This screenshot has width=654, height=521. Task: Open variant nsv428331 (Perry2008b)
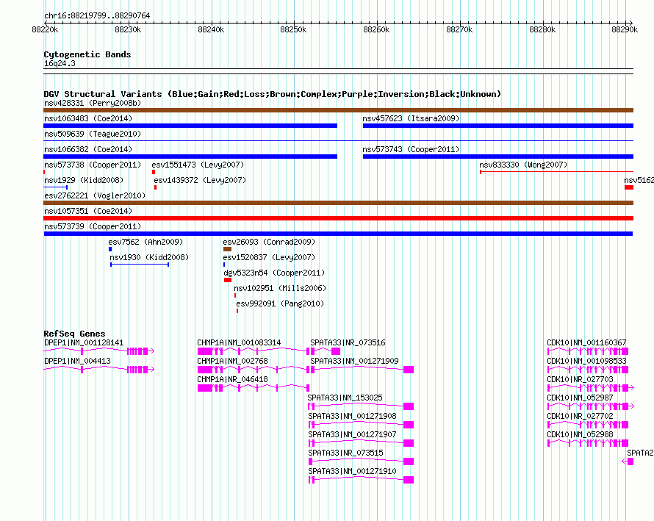[93, 103]
